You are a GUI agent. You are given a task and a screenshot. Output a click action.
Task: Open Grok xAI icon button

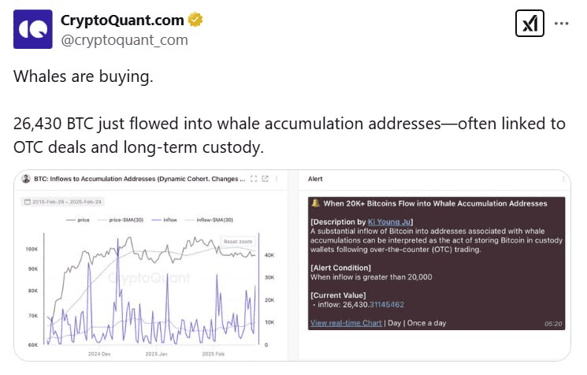click(x=529, y=23)
